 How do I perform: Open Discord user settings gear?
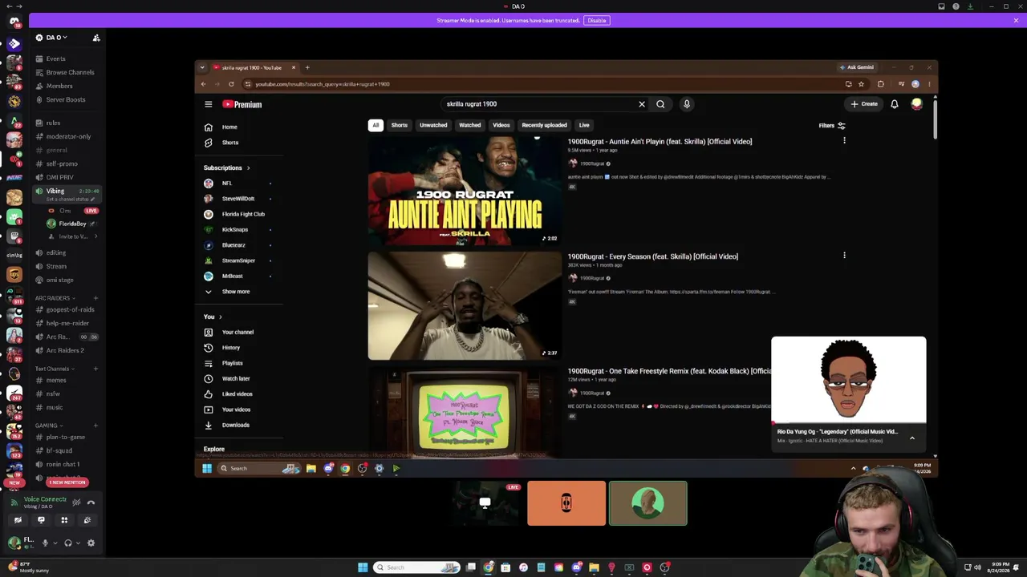[x=91, y=543]
